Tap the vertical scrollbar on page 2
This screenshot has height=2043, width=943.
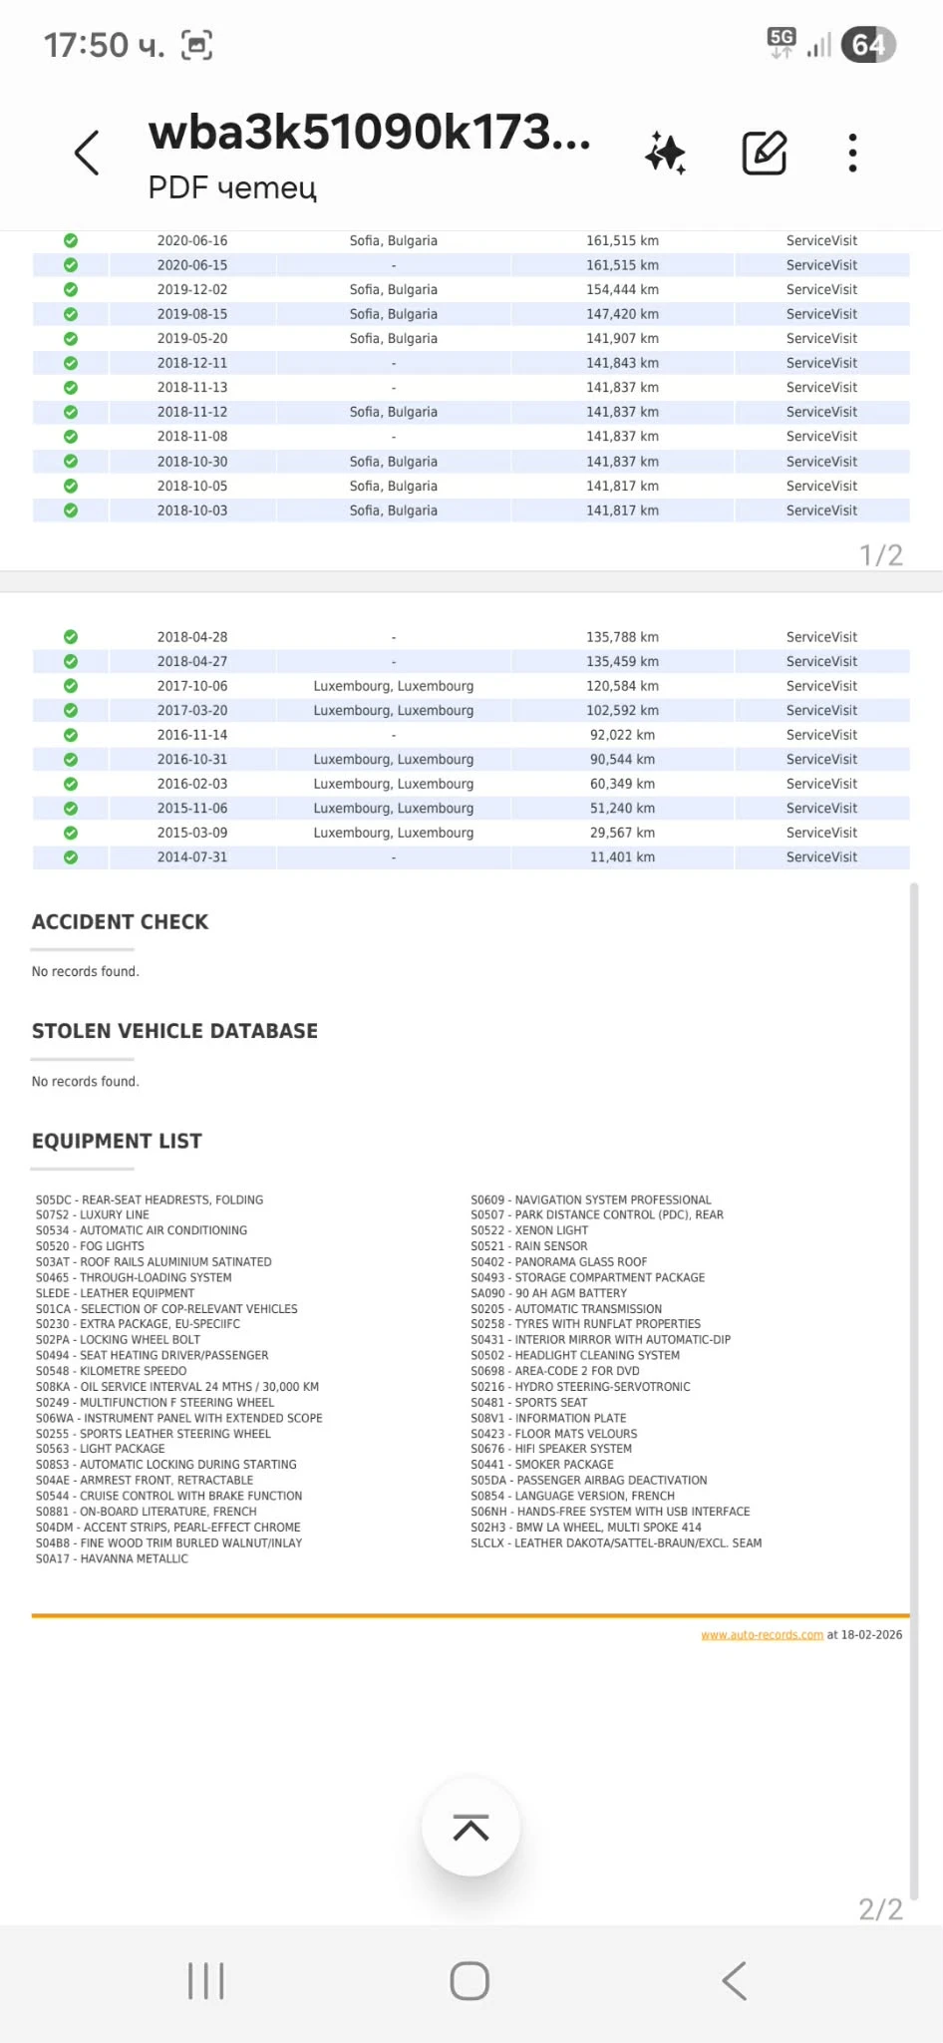913,1391
